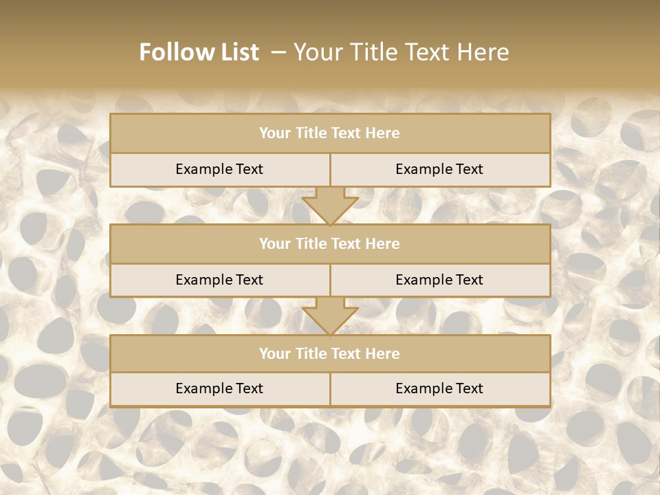Pick the bottom block's left Example Text cell
The width and height of the screenshot is (660, 495).
pyautogui.click(x=219, y=388)
